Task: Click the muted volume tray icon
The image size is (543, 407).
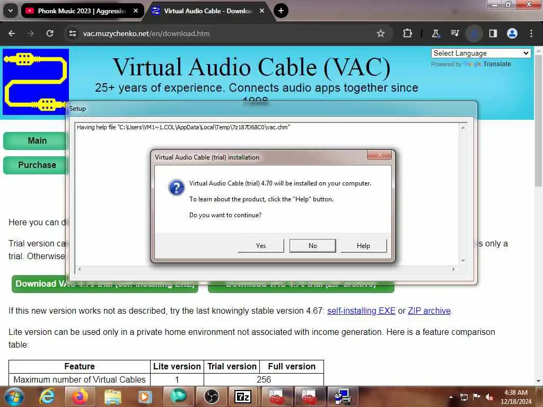Action: click(x=489, y=397)
